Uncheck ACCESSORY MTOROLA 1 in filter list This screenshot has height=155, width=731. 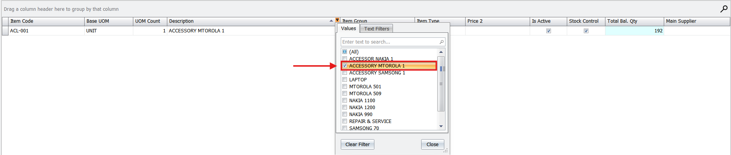345,66
